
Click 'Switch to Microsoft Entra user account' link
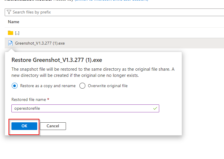pos(111,1)
